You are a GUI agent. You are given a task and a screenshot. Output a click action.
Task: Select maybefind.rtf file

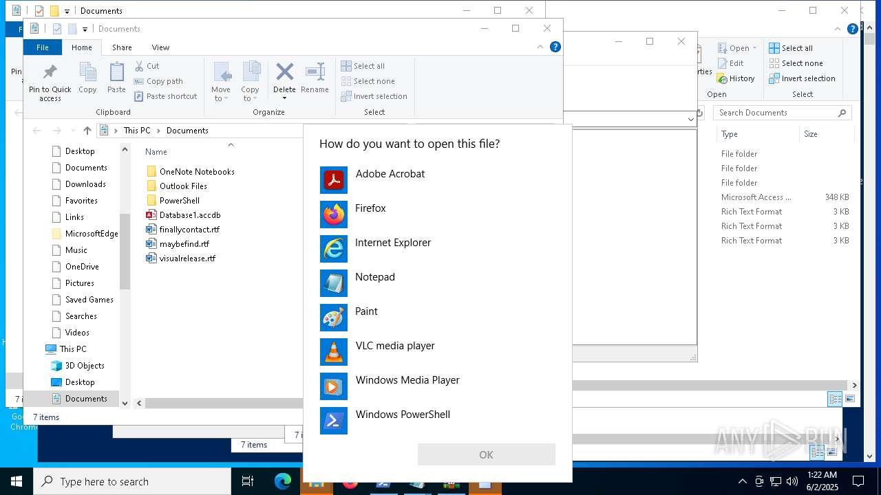178,244
